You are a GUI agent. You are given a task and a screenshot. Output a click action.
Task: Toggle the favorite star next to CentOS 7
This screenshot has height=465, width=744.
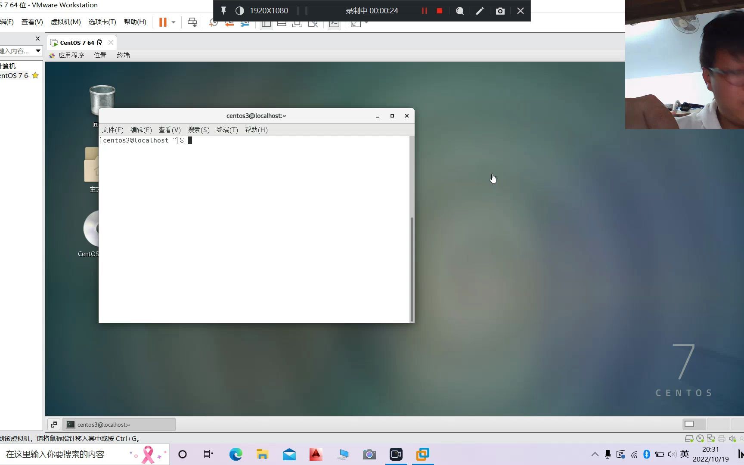point(35,75)
